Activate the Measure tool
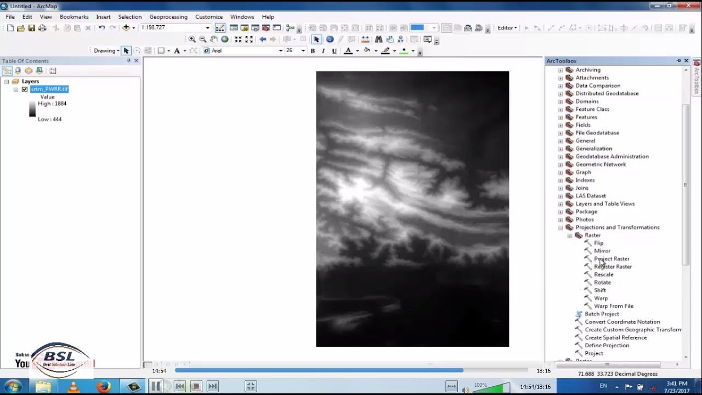702x395 pixels. [x=365, y=39]
